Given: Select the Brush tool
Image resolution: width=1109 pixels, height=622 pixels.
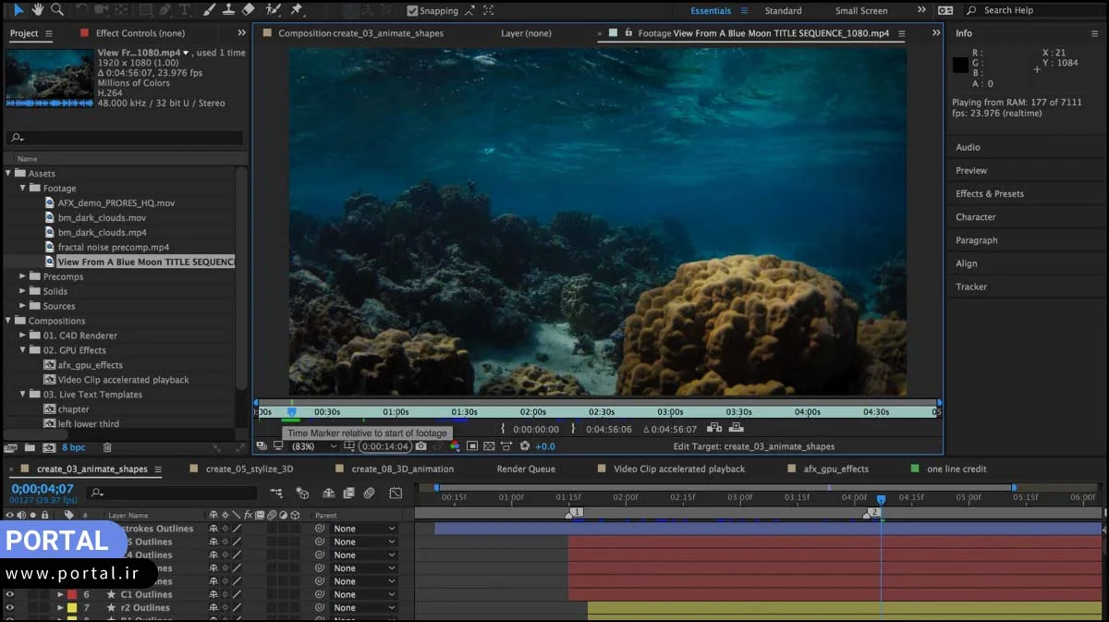Looking at the screenshot, I should [x=209, y=10].
